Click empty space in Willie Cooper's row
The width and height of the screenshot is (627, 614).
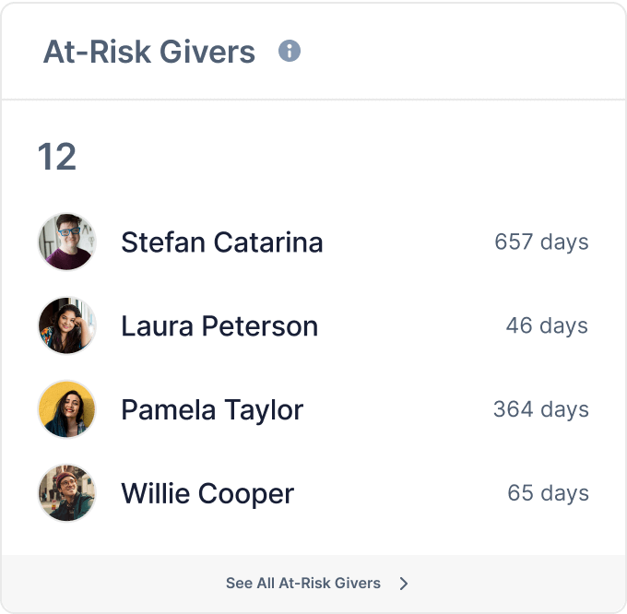click(401, 493)
